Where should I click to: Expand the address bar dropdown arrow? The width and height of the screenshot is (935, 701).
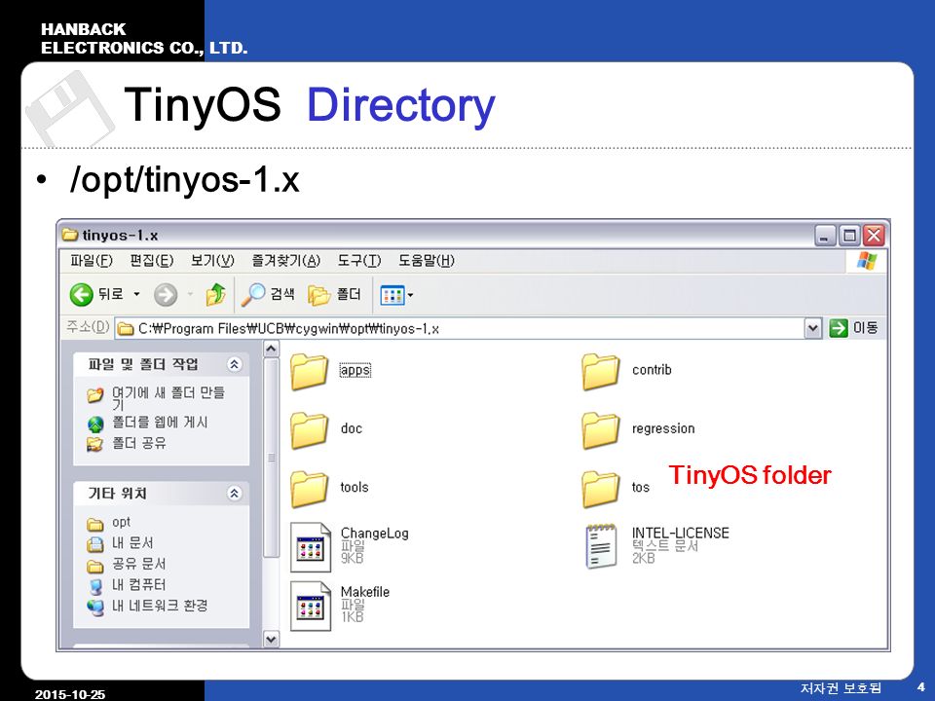[x=812, y=328]
